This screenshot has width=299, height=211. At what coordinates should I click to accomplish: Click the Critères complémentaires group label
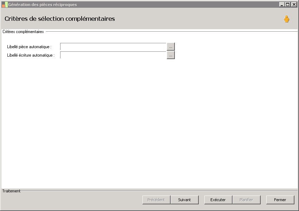coord(23,32)
